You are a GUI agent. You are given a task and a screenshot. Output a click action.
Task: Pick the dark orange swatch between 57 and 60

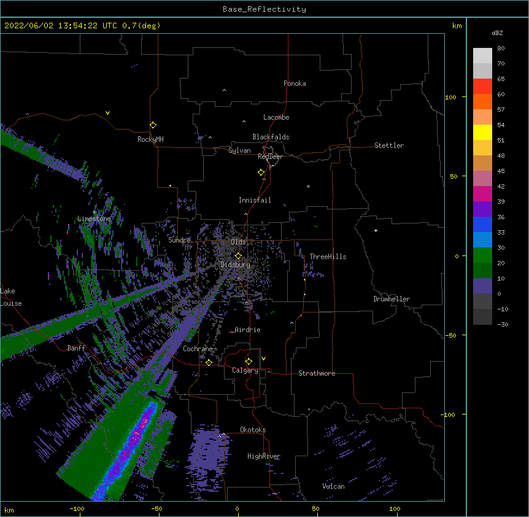coord(482,101)
